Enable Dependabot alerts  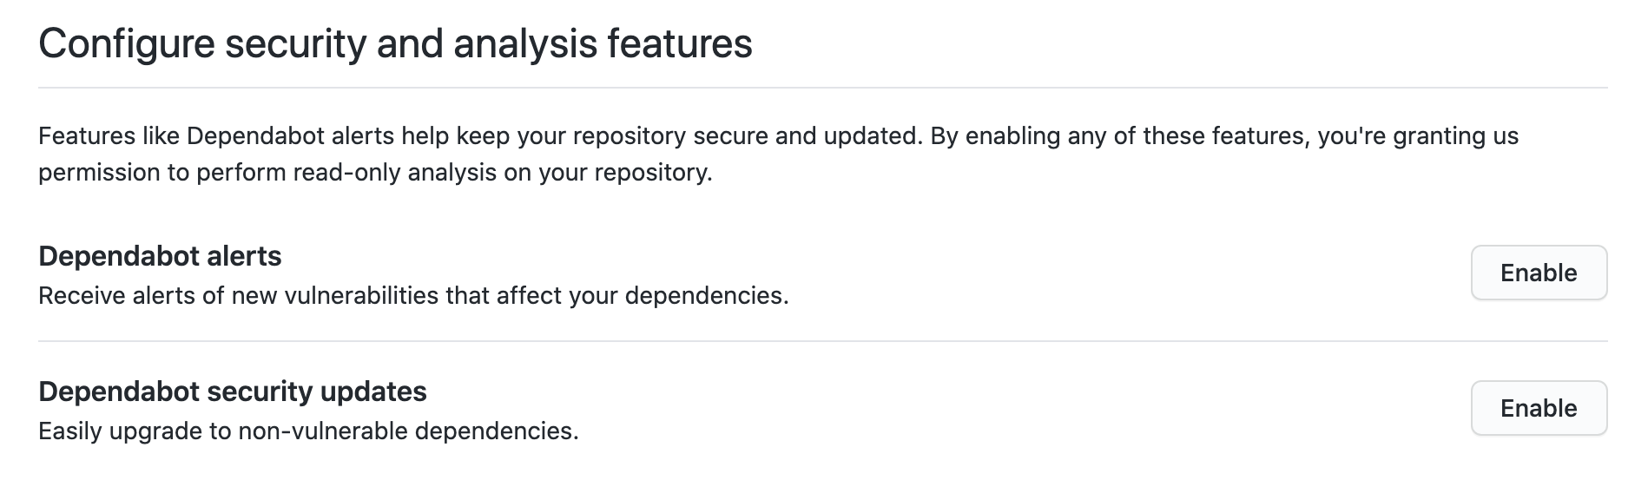coord(1538,273)
